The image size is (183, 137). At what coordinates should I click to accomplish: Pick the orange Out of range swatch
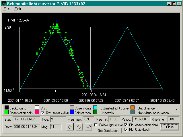pyautogui.click(x=133, y=107)
